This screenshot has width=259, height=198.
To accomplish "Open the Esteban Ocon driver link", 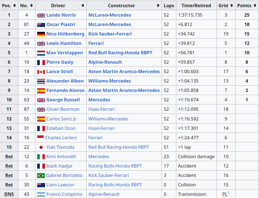I will pyautogui.click(x=61, y=128).
